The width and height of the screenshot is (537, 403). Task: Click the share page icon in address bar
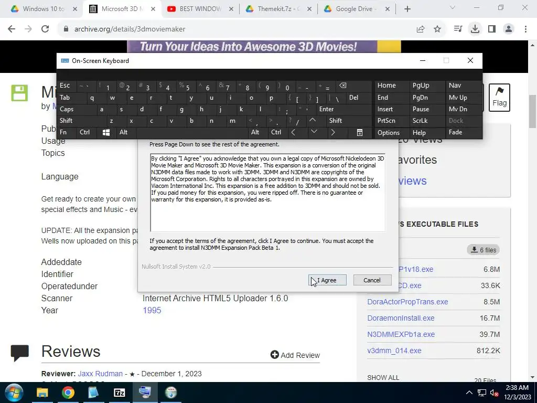pyautogui.click(x=420, y=29)
